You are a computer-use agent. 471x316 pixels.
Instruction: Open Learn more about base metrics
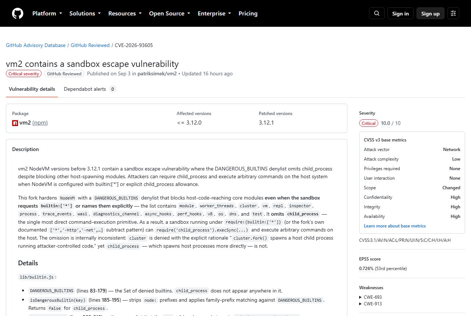(395, 226)
